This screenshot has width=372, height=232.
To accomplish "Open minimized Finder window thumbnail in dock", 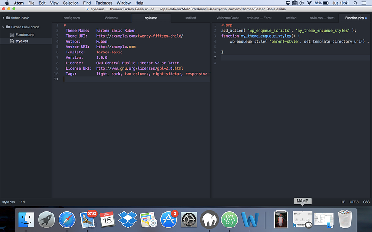I will pyautogui.click(x=324, y=220).
